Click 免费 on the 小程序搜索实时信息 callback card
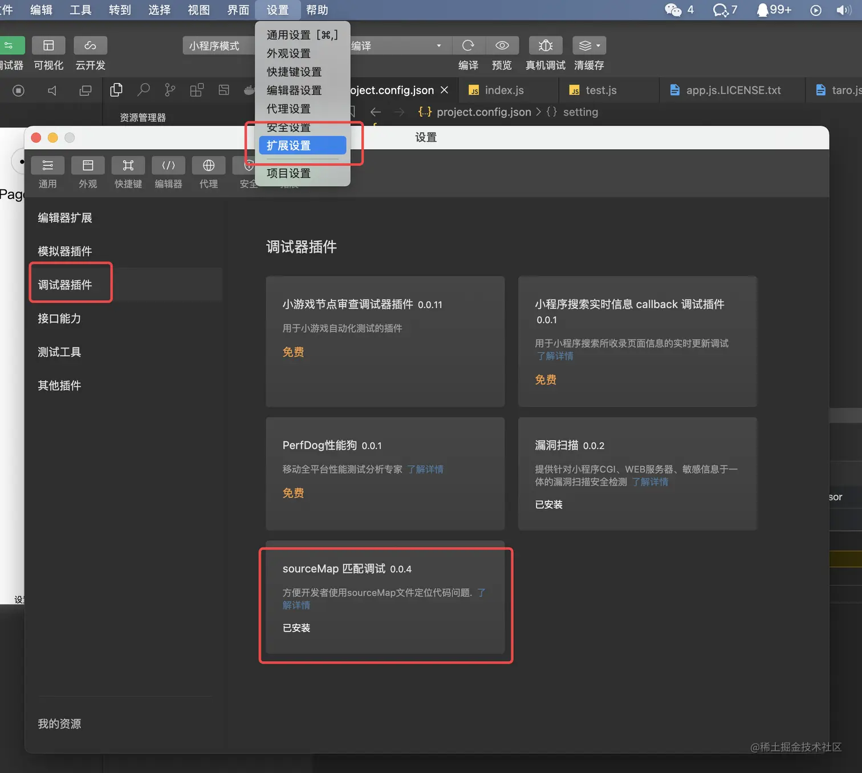 [546, 379]
